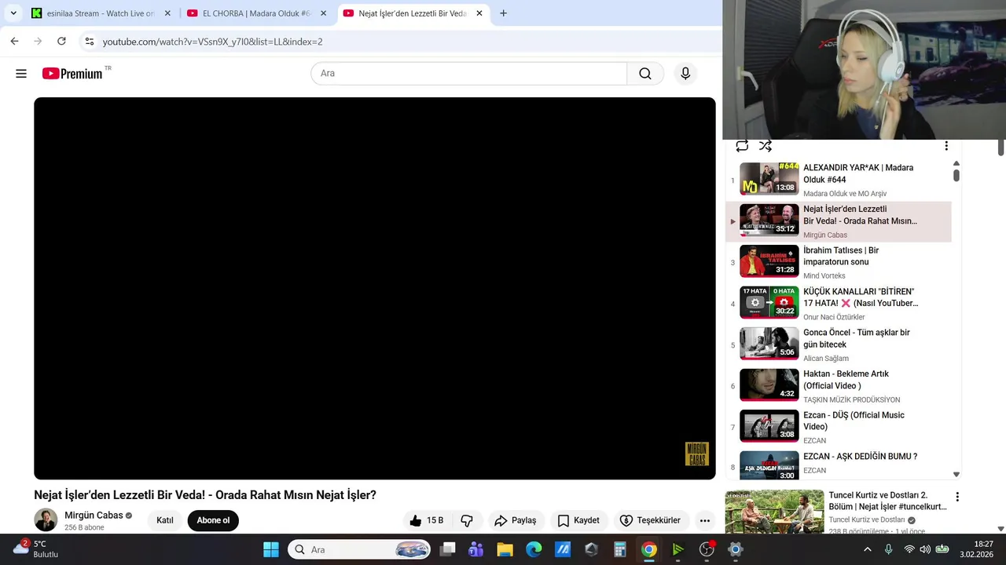Open Mirgün Cabas channel name link
The image size is (1006, 565).
[94, 516]
